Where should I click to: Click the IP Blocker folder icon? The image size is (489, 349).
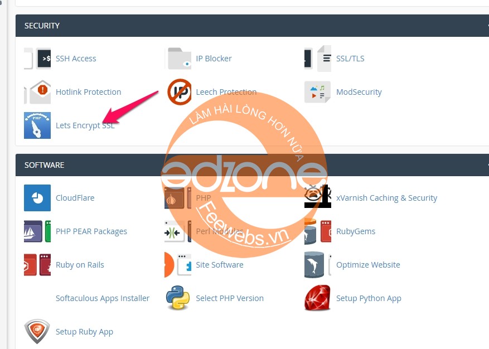pos(178,59)
